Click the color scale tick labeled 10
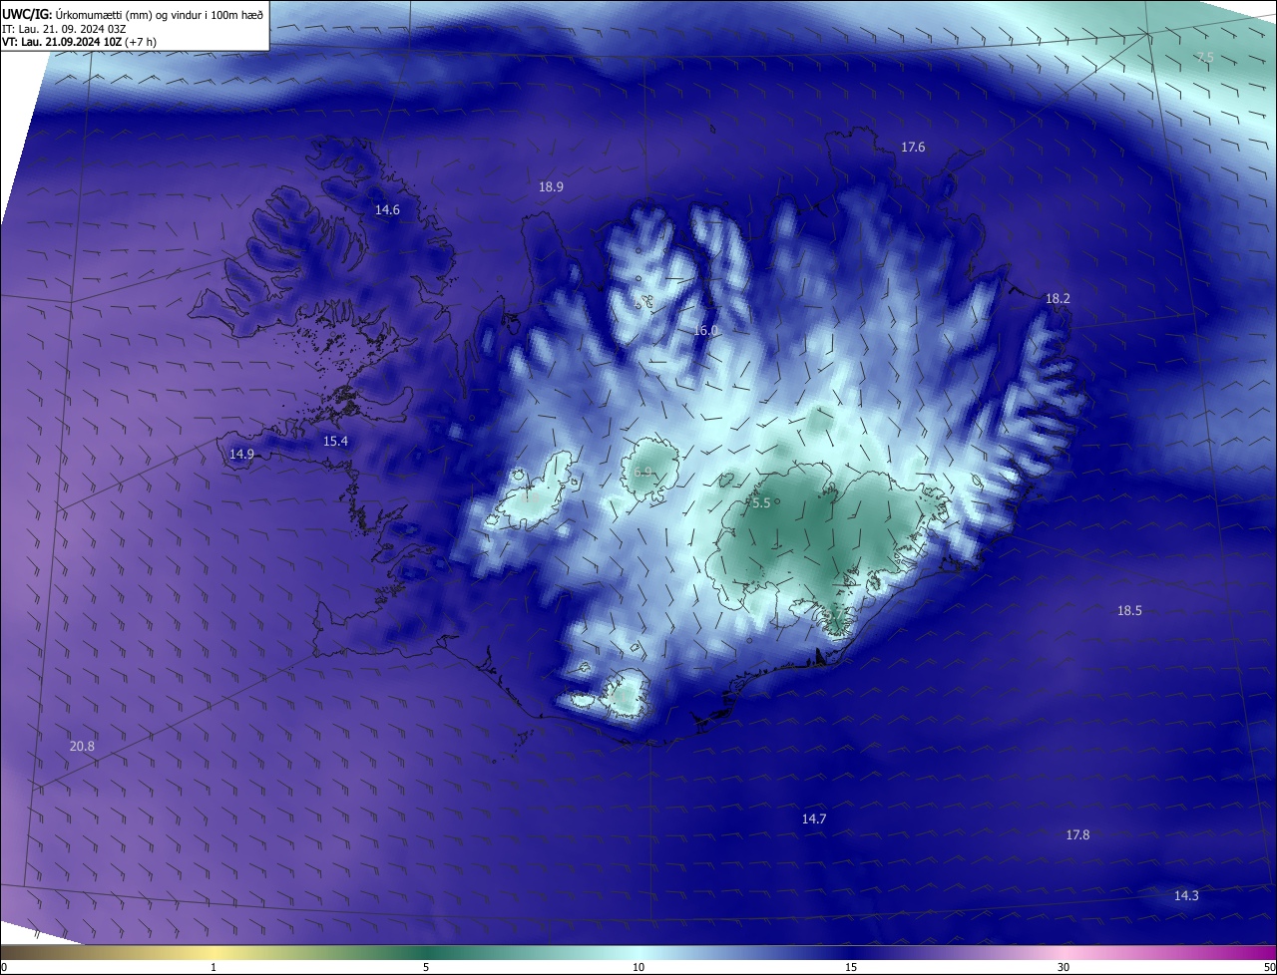 pos(638,967)
